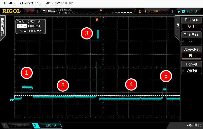This screenshot has width=203, height=129.
Task: Open the Time Base Y-T selector
Action: point(191,41)
